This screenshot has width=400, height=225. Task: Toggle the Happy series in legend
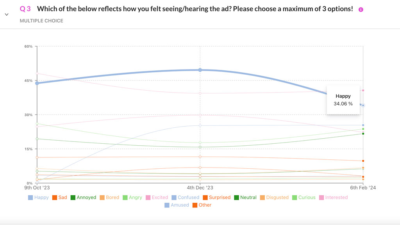[x=38, y=198]
